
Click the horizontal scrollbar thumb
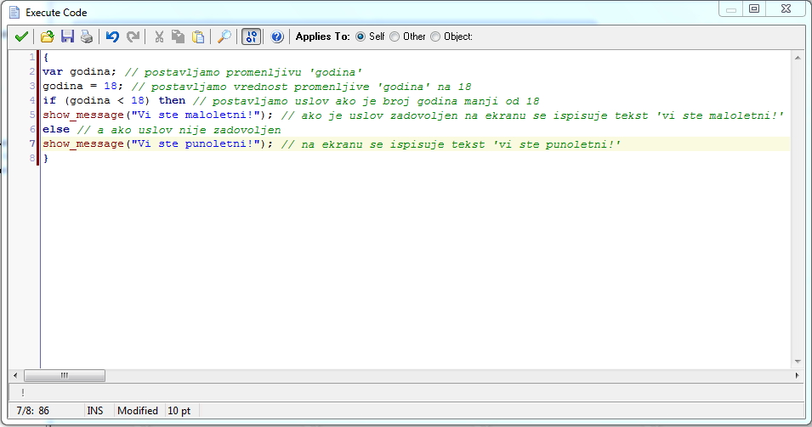tap(65, 375)
